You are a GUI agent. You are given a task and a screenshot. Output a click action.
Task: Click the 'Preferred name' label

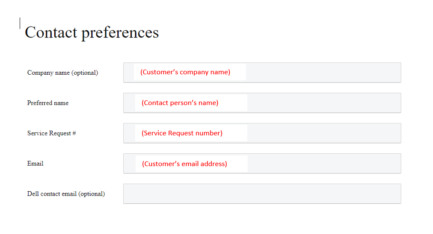tap(48, 103)
